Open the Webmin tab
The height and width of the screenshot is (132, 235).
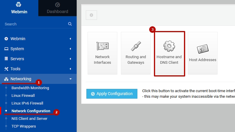tap(19, 8)
